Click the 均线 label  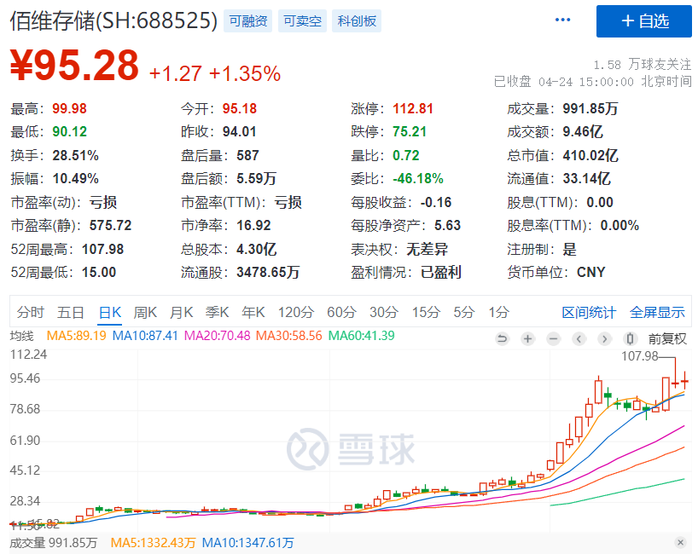22,336
